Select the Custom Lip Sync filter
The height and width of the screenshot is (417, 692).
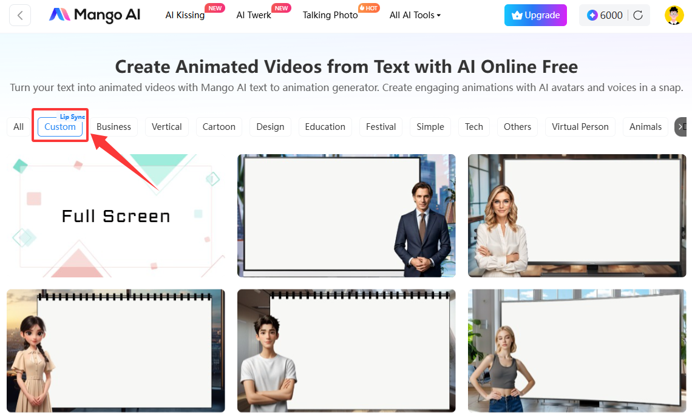point(60,127)
